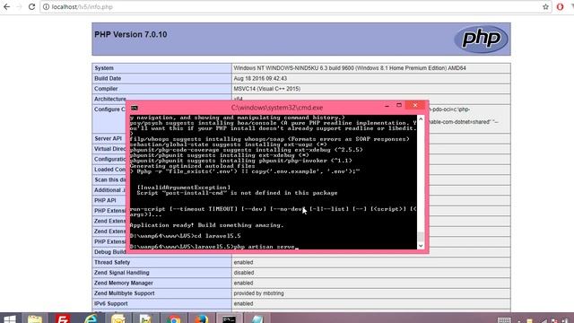
Task: Minimize the cmd.exe window
Action: pos(387,106)
